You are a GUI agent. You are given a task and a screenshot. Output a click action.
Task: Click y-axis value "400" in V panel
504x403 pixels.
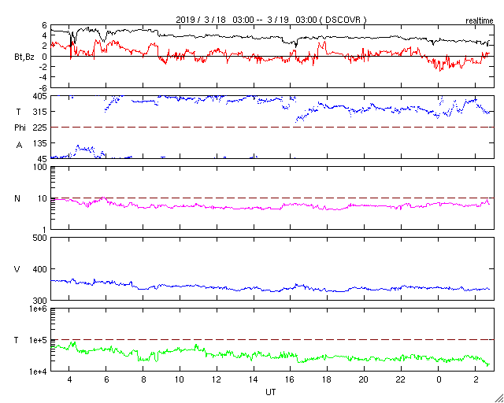(41, 269)
